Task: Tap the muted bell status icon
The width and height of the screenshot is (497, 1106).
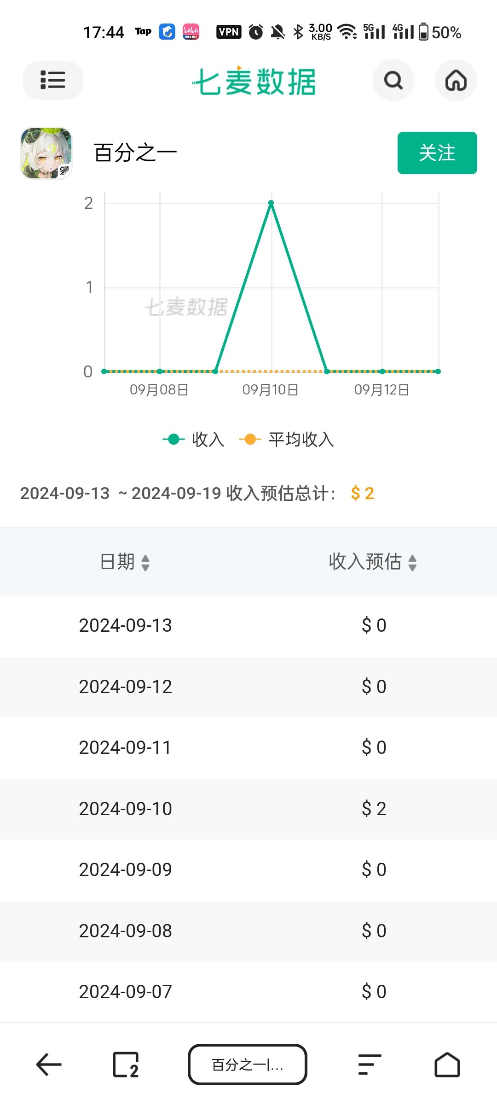Action: [277, 32]
